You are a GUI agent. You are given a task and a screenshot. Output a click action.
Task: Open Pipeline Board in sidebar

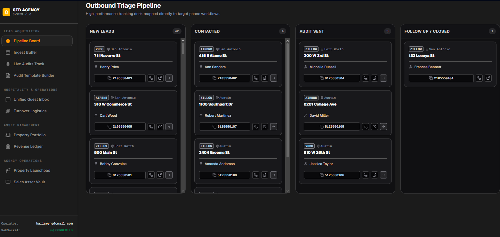(37, 41)
